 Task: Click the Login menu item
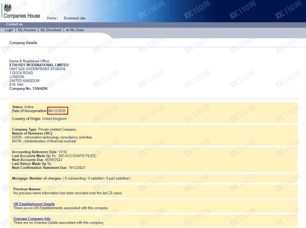[x=9, y=30]
